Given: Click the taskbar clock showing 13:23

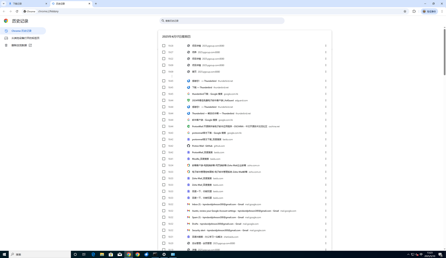Looking at the screenshot, I should (430, 254).
